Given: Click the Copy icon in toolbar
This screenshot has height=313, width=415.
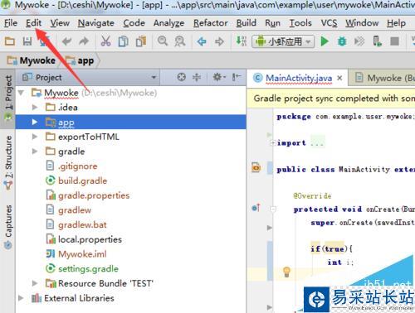Looking at the screenshot, I should [x=123, y=41].
